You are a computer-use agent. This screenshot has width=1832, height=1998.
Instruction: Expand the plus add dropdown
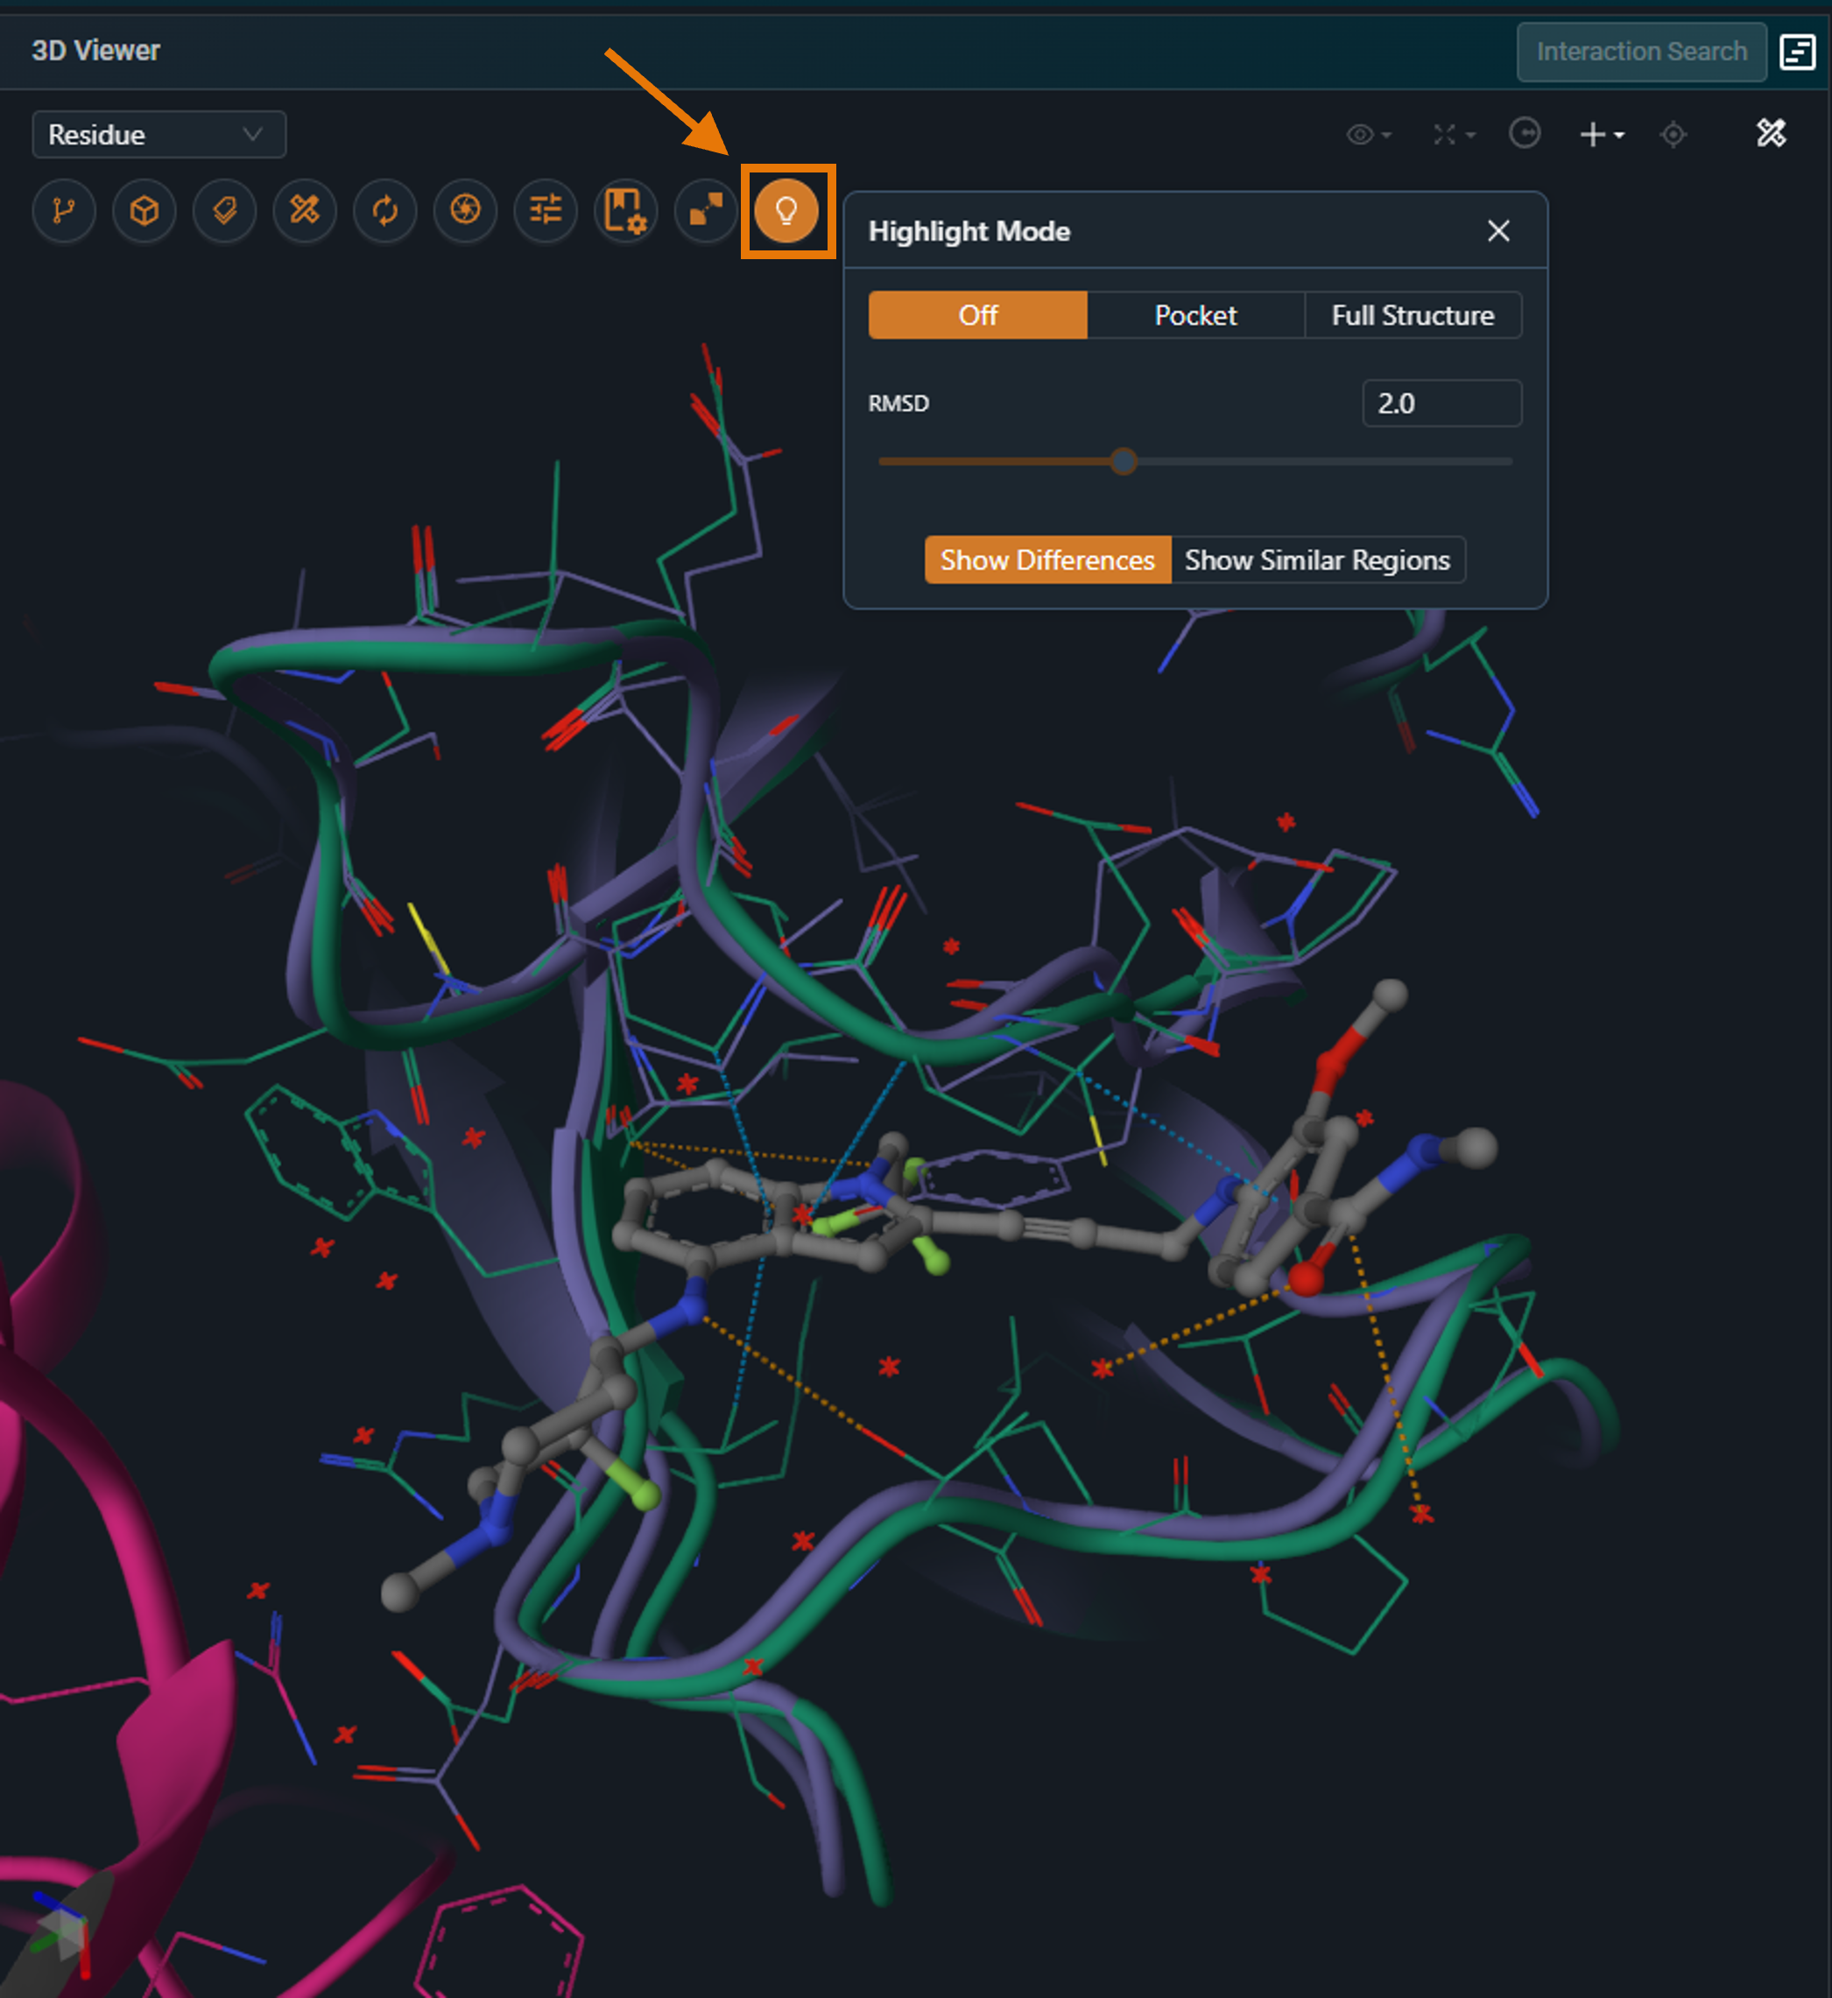click(x=1601, y=134)
